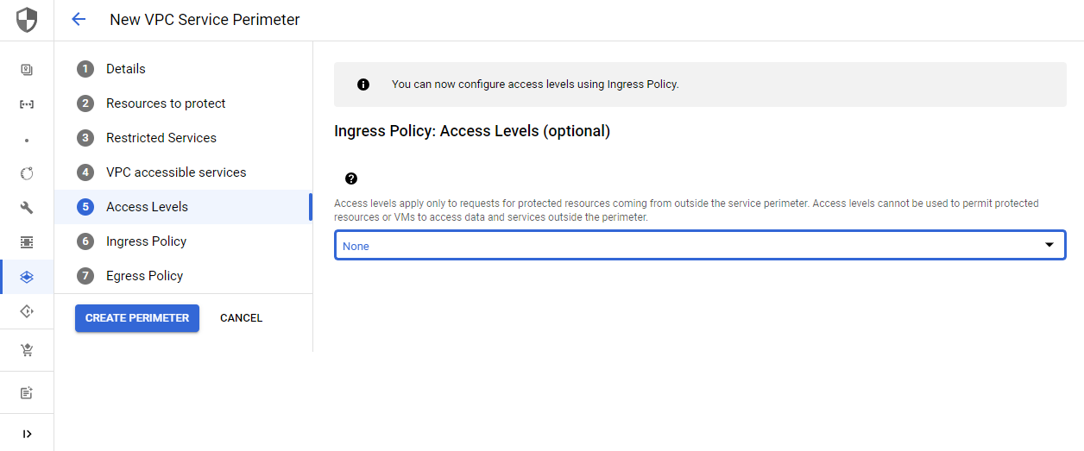Go to the Restricted Services step

pos(183,138)
